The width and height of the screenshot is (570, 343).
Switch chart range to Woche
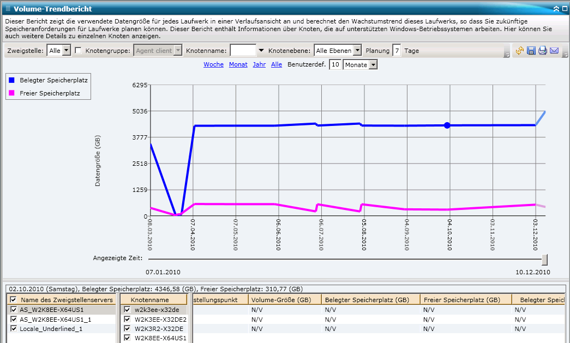(x=213, y=64)
